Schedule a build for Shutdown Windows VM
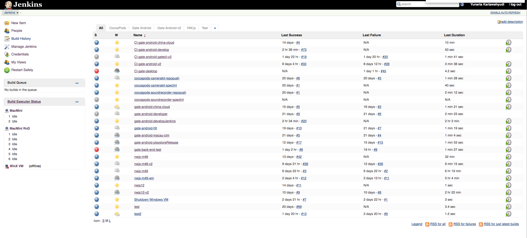 [x=509, y=200]
